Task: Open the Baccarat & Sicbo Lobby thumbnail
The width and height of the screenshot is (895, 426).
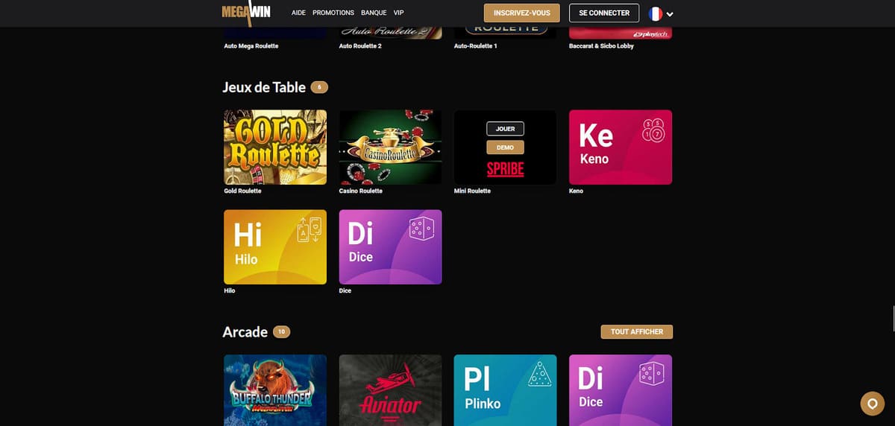Action: (621, 33)
